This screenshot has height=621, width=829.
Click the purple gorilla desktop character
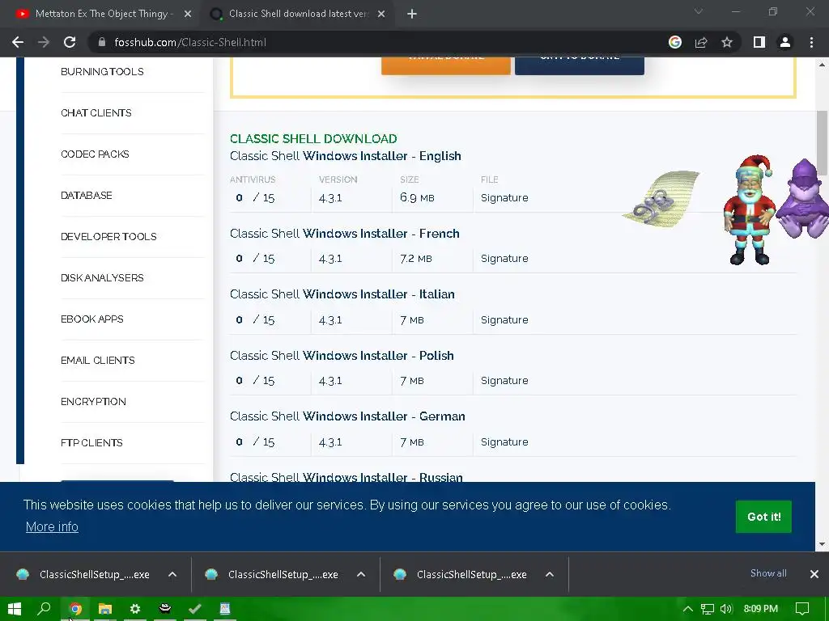pos(802,198)
